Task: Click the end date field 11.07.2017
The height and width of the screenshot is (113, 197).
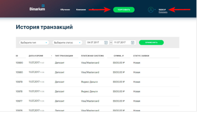Action: tap(124, 43)
